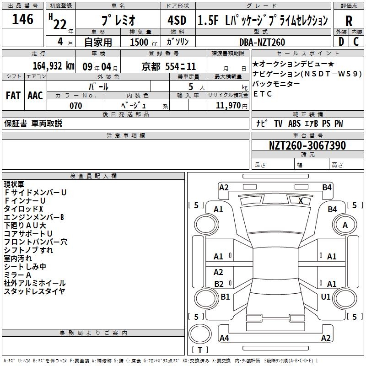Image resolution: width=366 pixels, height=366 pixels.
Task: Select the note シフトノブすれ
Action: pyautogui.click(x=28, y=250)
